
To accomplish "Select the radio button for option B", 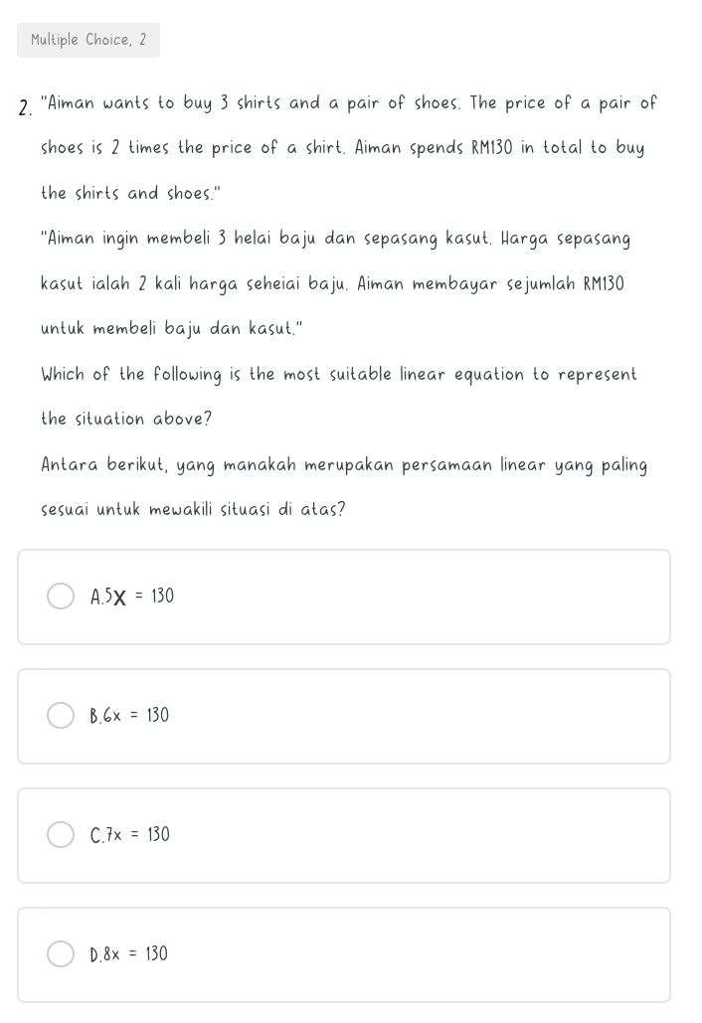I will tap(61, 716).
